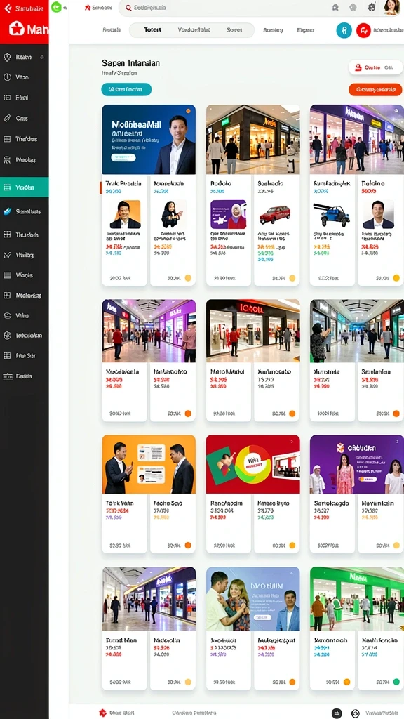Click the green round icon next to the sidebar
Screen dimensions: 404x719
pyautogui.click(x=56, y=7)
